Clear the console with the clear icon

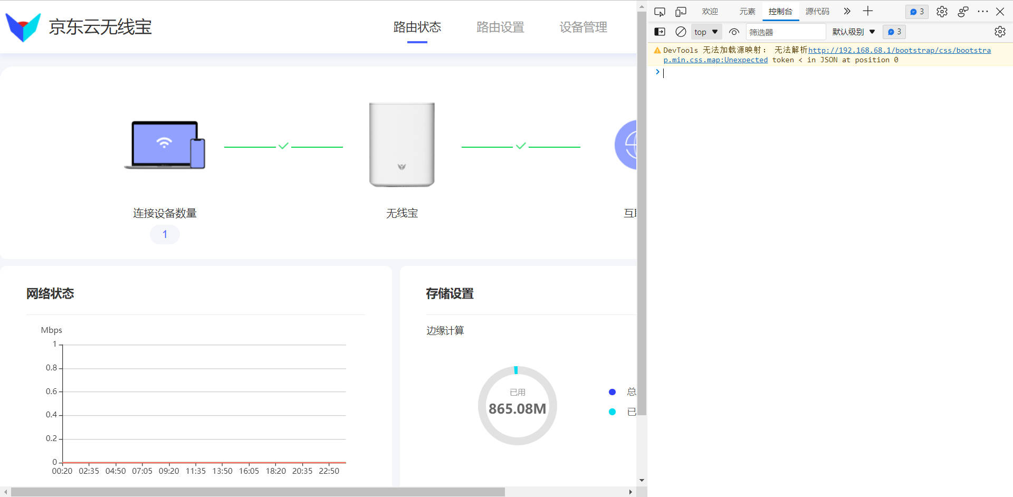click(x=681, y=32)
